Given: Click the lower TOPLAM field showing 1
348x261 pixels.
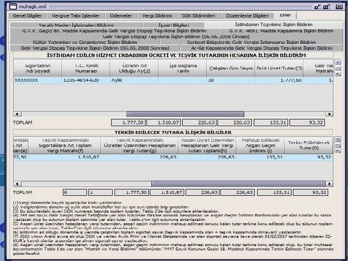Looking at the screenshot, I should click(x=101, y=192).
